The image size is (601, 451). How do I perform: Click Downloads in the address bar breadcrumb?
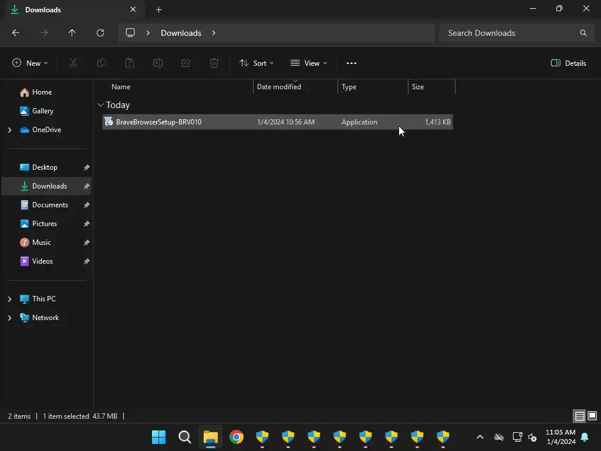click(x=181, y=33)
